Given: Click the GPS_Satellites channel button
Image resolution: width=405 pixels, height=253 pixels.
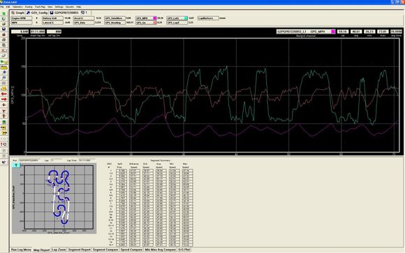Looking at the screenshot, I should 115,18.
